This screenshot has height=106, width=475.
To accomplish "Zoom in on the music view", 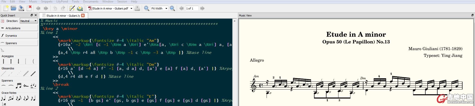I will (x=147, y=8).
